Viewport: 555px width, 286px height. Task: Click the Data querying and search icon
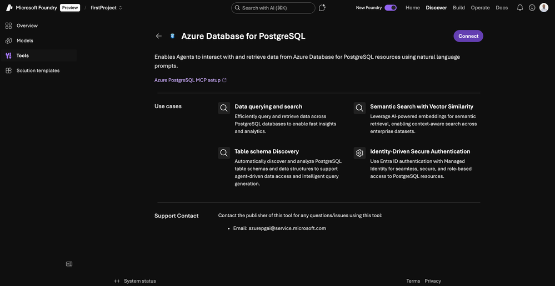point(224,108)
